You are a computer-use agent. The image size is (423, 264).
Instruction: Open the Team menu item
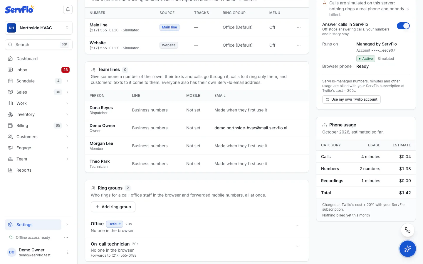[22, 159]
